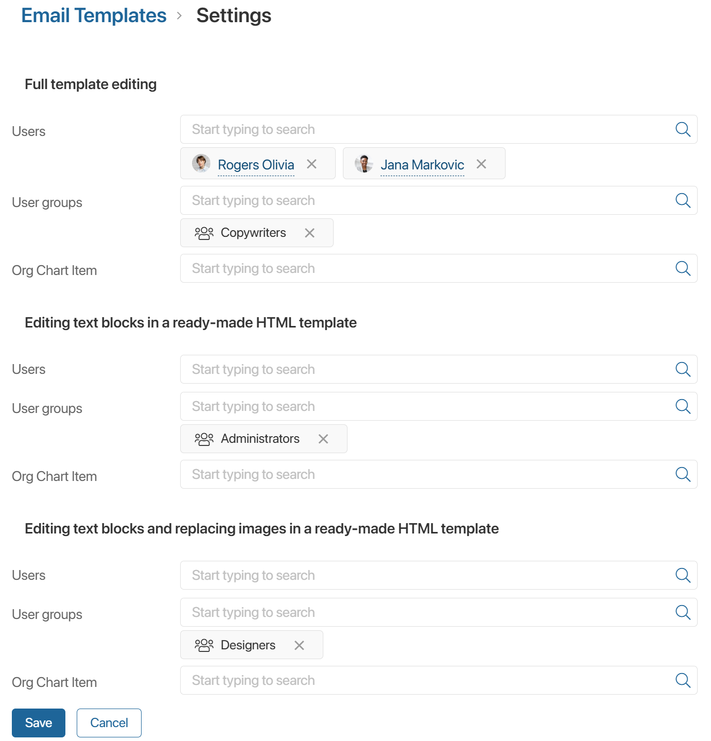Click the magnifier in Users under text blocks editing
Viewport: 711px width, 741px height.
point(683,369)
